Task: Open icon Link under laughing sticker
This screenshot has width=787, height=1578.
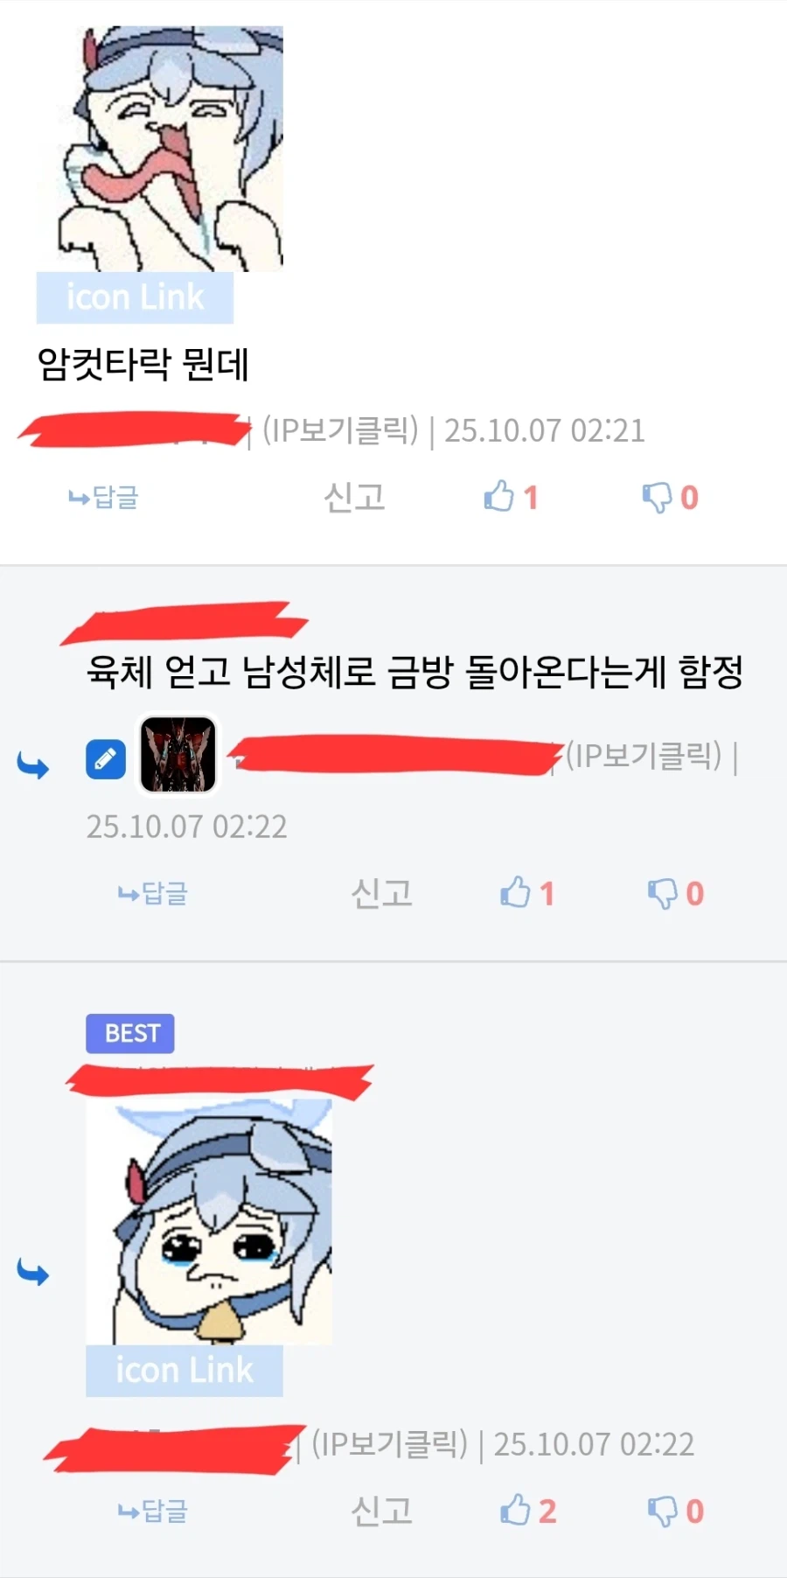Action: point(135,297)
